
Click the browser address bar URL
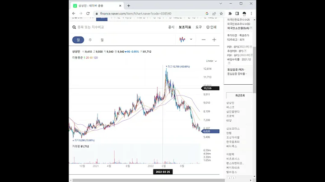[x=136, y=14]
